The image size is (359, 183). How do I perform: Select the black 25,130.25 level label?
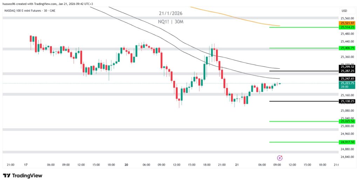[347, 101]
